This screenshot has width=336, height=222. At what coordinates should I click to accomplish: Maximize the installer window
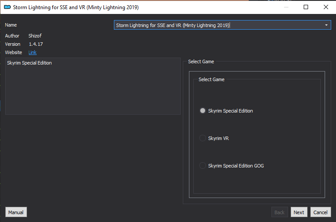pyautogui.click(x=306, y=7)
